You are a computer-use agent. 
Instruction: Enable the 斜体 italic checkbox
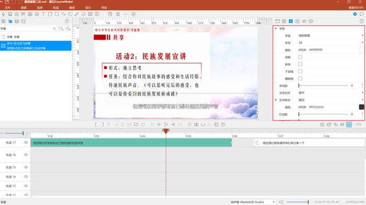pyautogui.click(x=300, y=64)
